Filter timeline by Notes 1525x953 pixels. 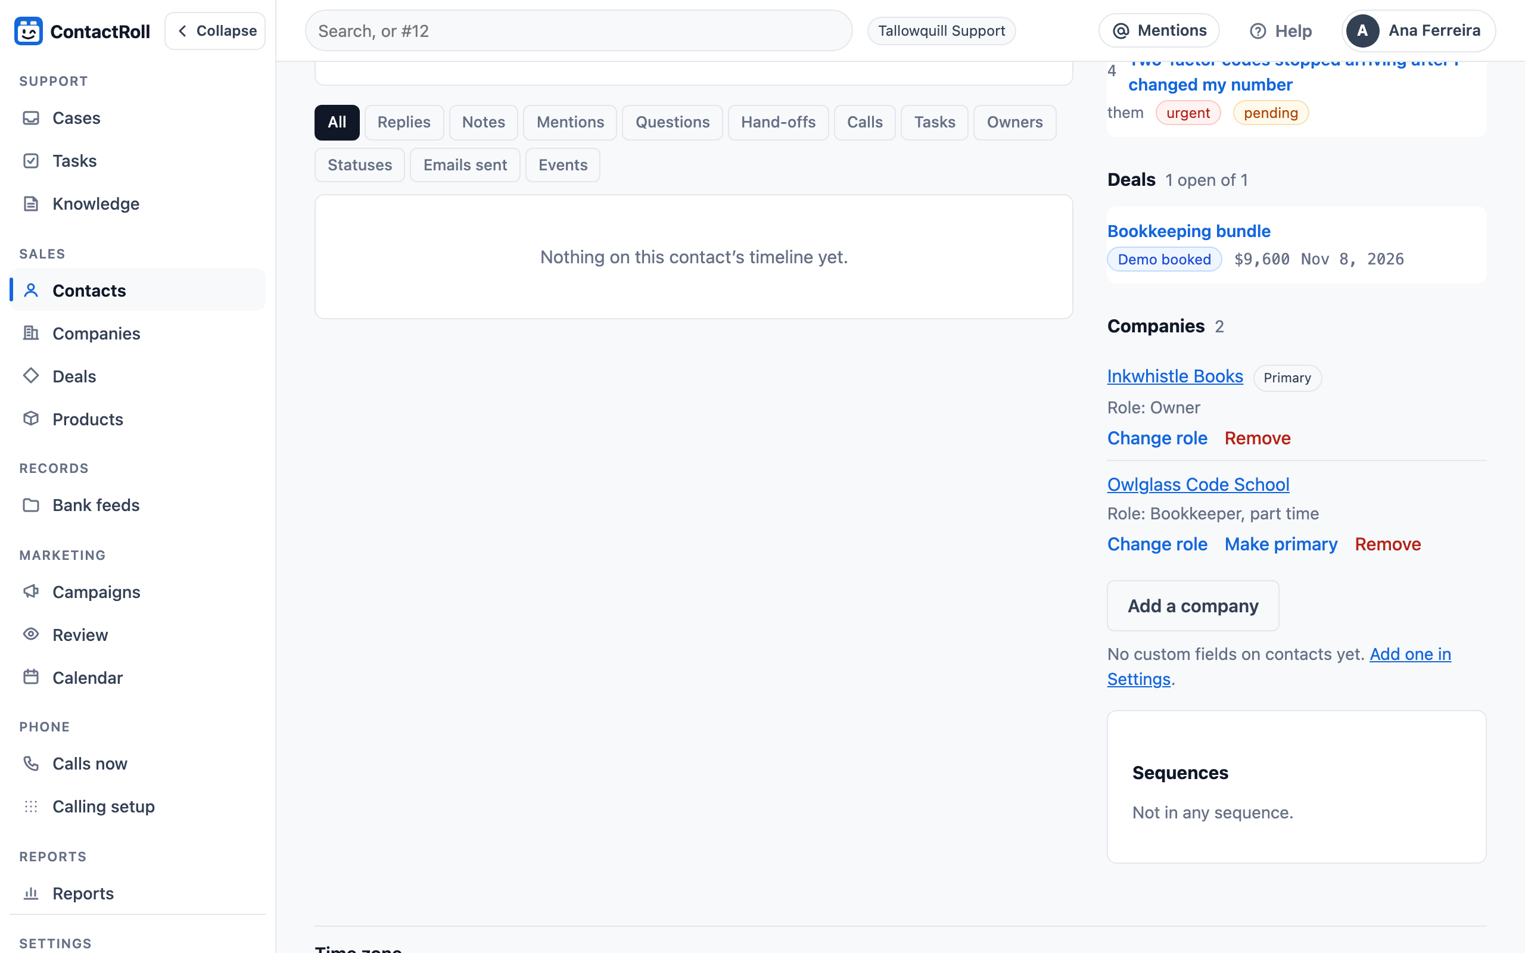(483, 122)
